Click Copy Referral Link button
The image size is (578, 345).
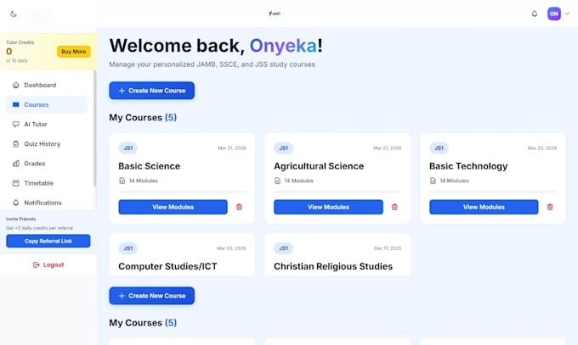pyautogui.click(x=48, y=241)
